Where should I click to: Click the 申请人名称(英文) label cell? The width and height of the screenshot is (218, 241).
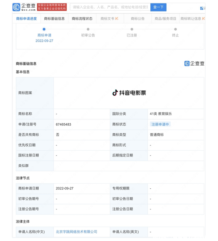129,232
